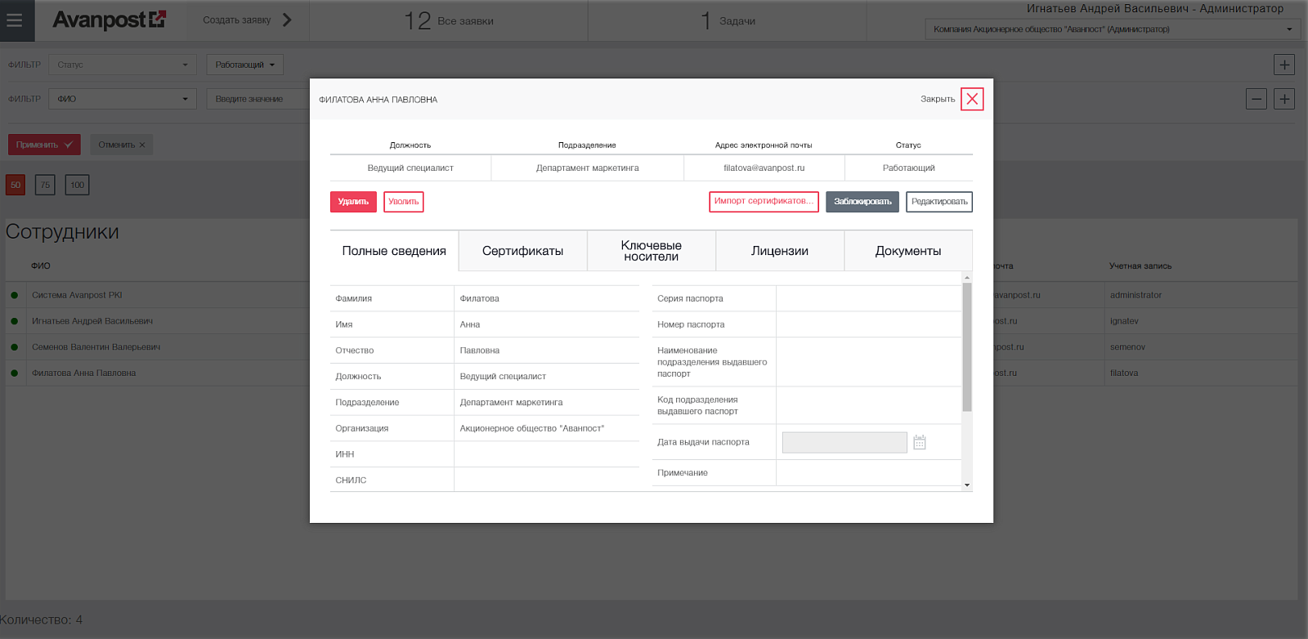Select 75 rows per page
The height and width of the screenshot is (639, 1308).
(x=46, y=185)
